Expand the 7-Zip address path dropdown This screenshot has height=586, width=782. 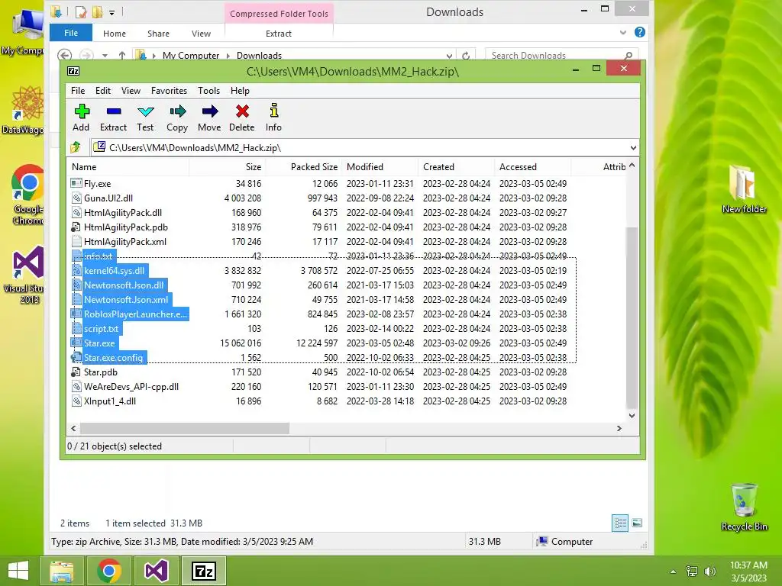pos(633,148)
